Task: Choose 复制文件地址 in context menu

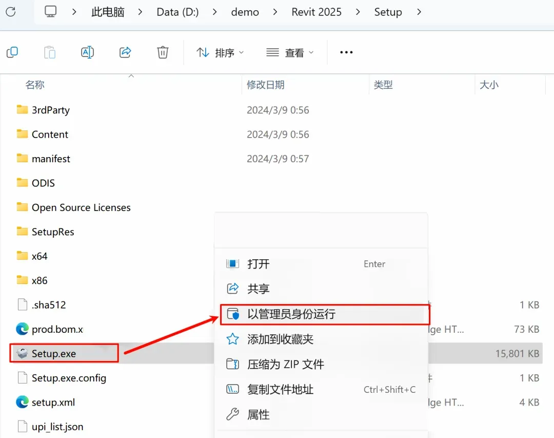Action: click(321, 390)
